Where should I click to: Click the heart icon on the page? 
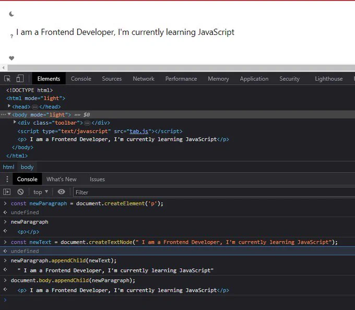coord(11,58)
